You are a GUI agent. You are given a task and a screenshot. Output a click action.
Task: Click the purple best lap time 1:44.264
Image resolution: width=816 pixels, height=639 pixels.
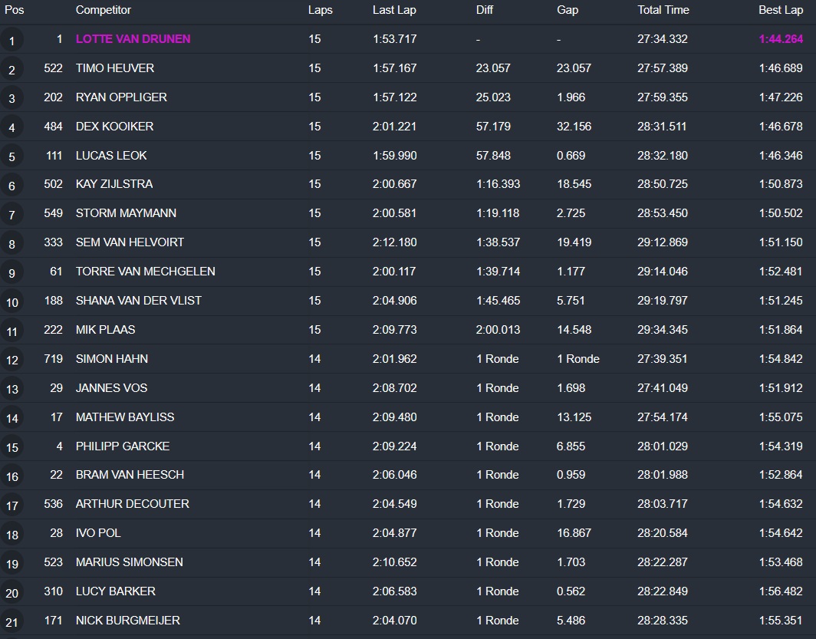coord(780,39)
